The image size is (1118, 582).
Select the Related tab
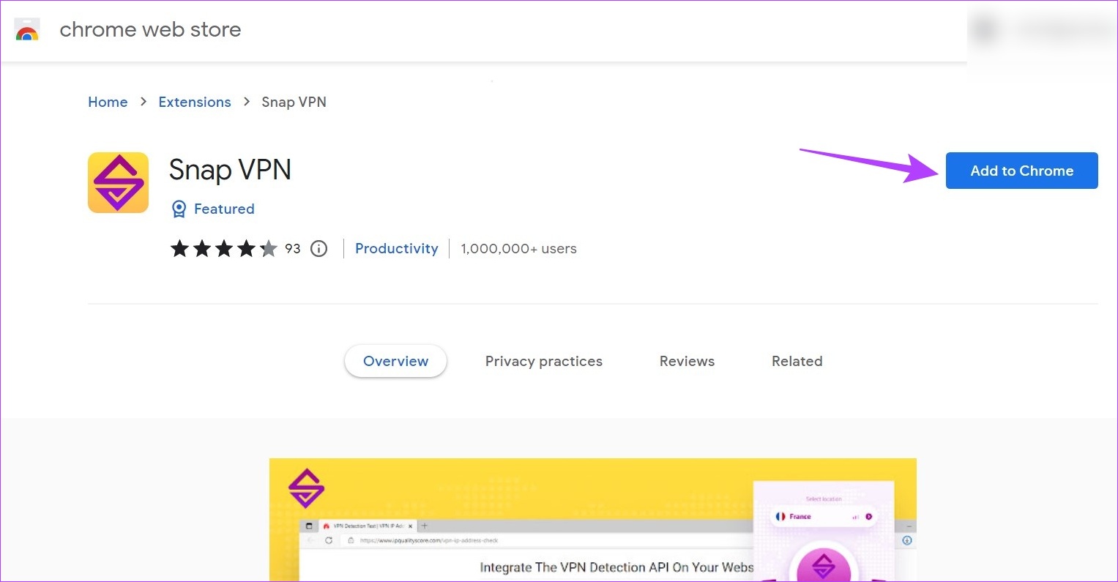[x=797, y=361]
